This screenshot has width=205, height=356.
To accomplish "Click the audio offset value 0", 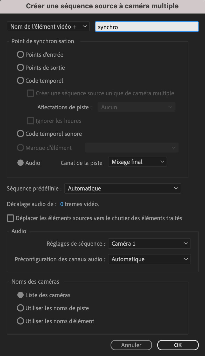I will coord(62,204).
